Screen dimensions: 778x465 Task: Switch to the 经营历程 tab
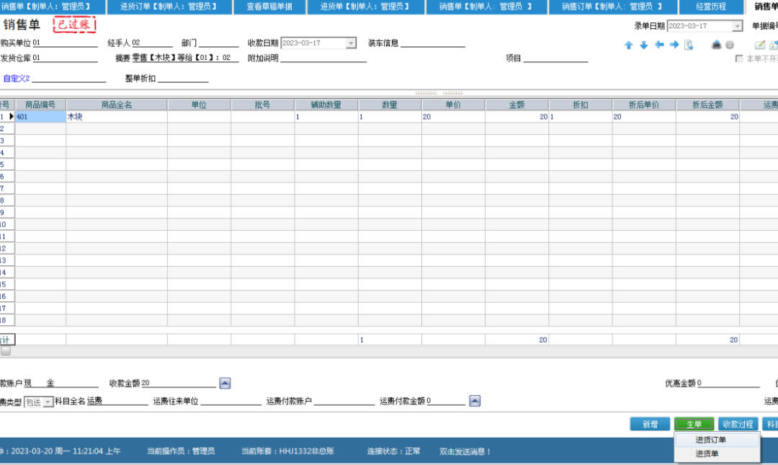point(710,6)
